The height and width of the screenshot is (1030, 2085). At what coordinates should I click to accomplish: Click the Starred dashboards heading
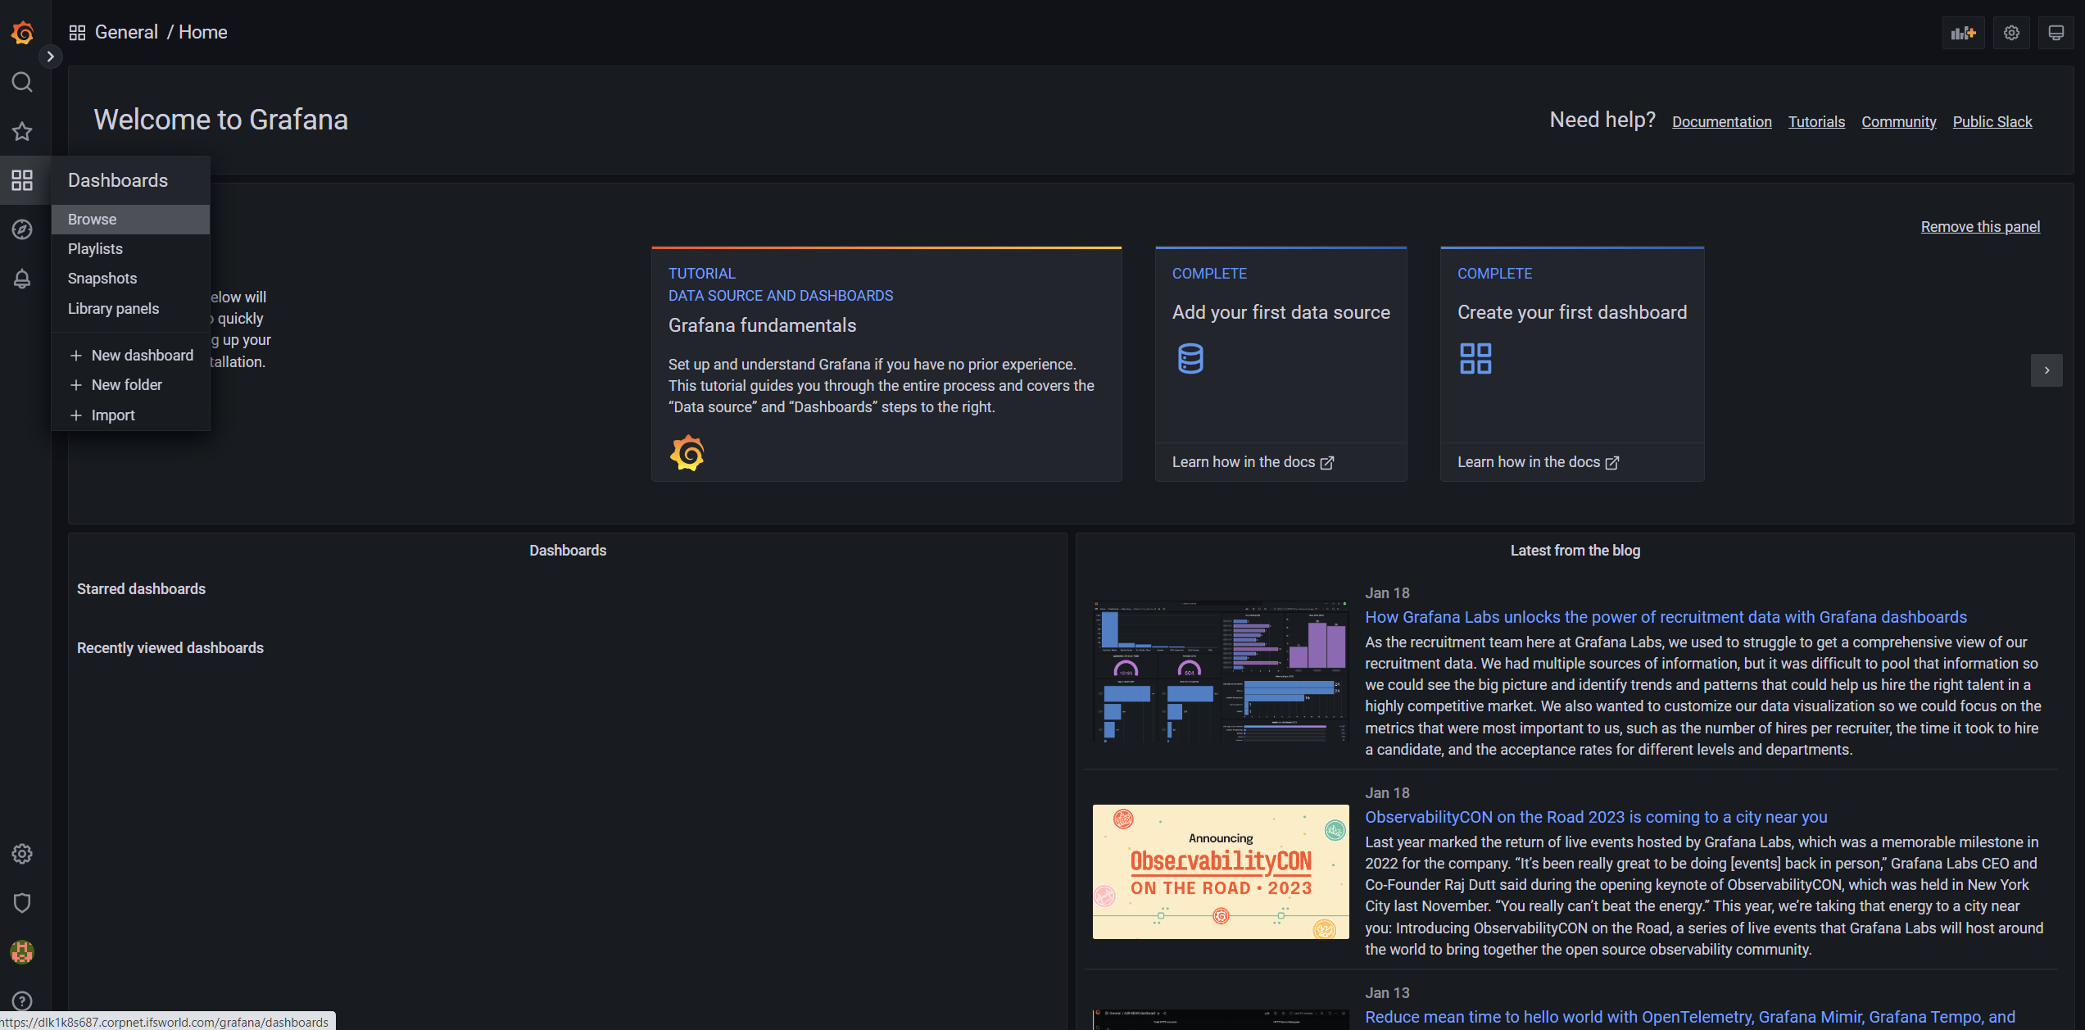click(x=141, y=589)
